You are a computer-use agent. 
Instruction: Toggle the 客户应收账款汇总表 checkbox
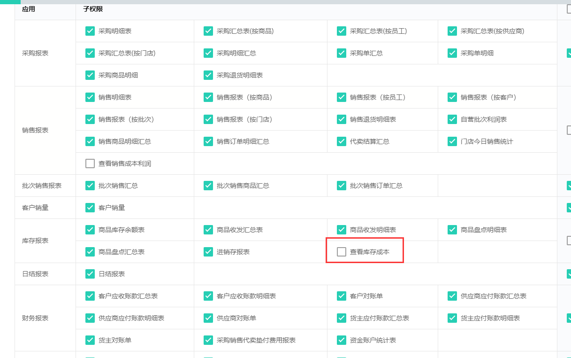(90, 296)
